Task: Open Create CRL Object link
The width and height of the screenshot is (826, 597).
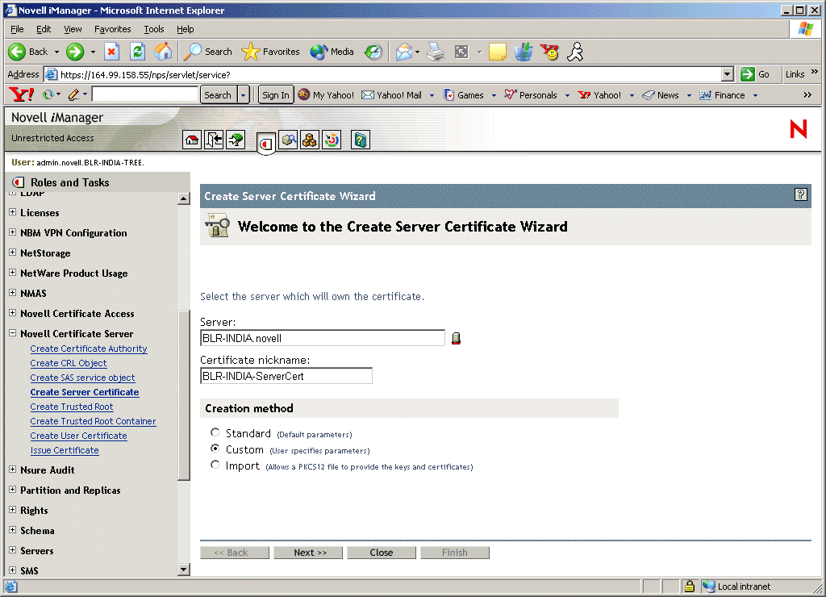Action: (69, 363)
